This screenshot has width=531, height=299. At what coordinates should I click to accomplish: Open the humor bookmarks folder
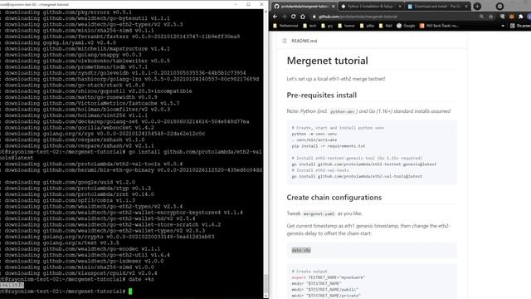click(x=347, y=26)
